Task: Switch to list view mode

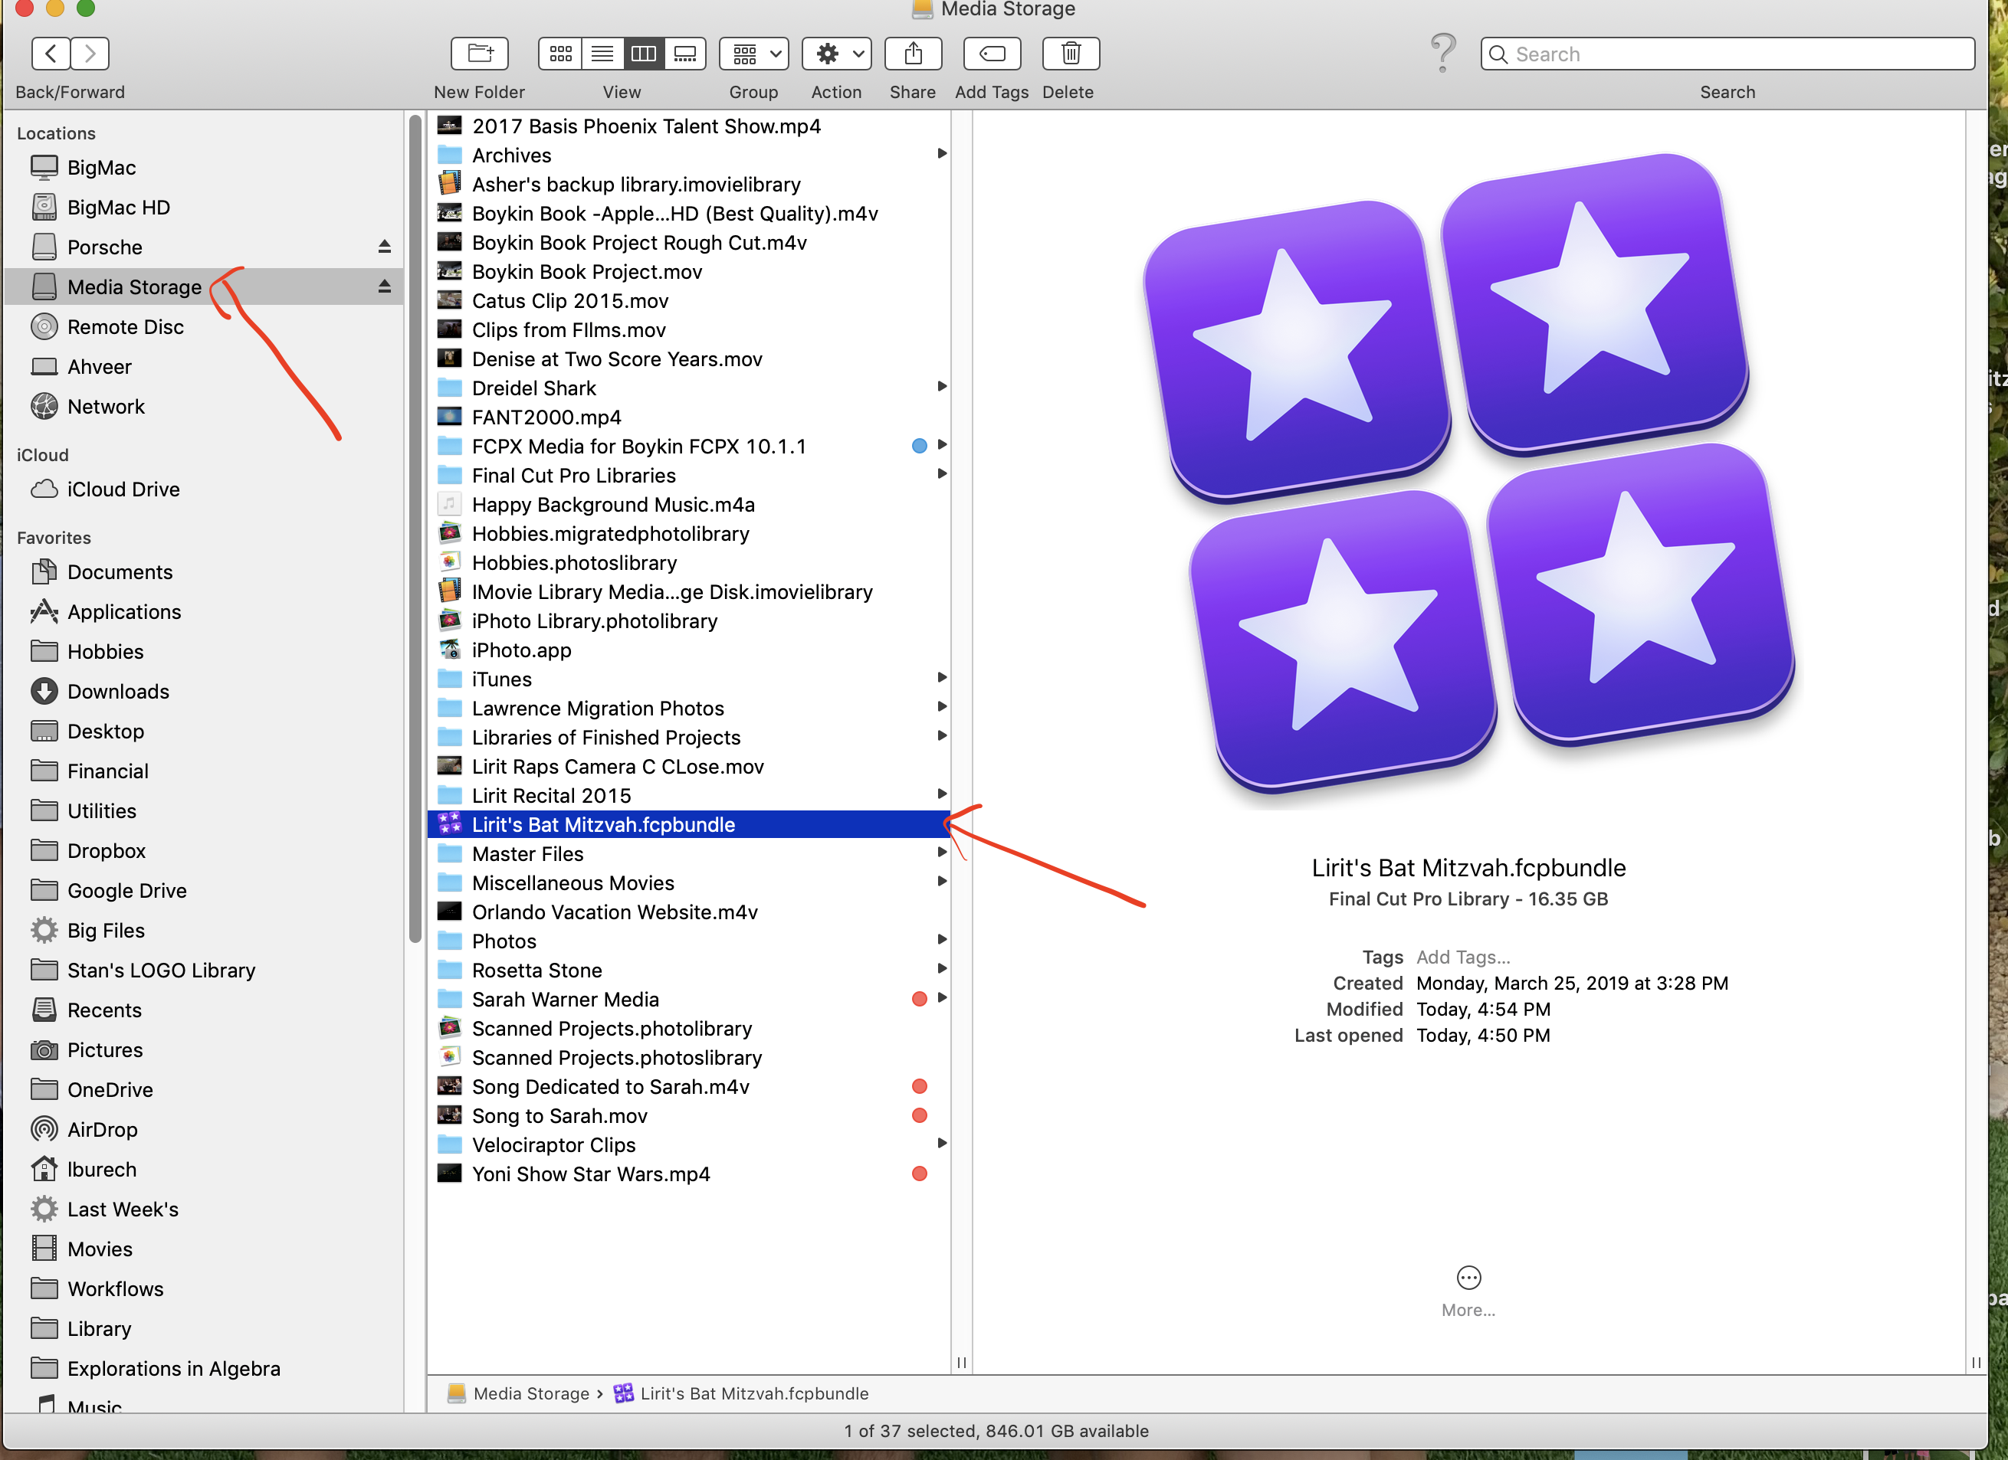Action: 602,54
